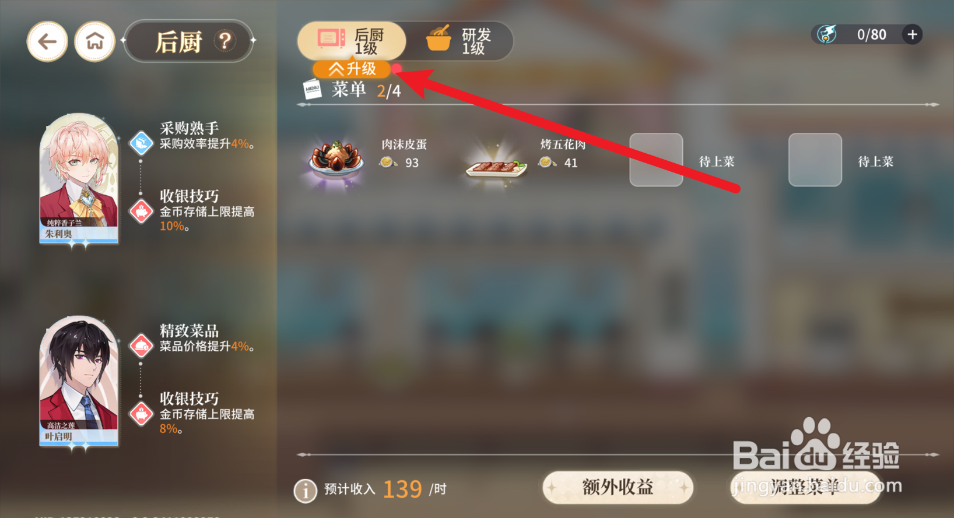Click the info icon near 预计收入

tap(305, 491)
